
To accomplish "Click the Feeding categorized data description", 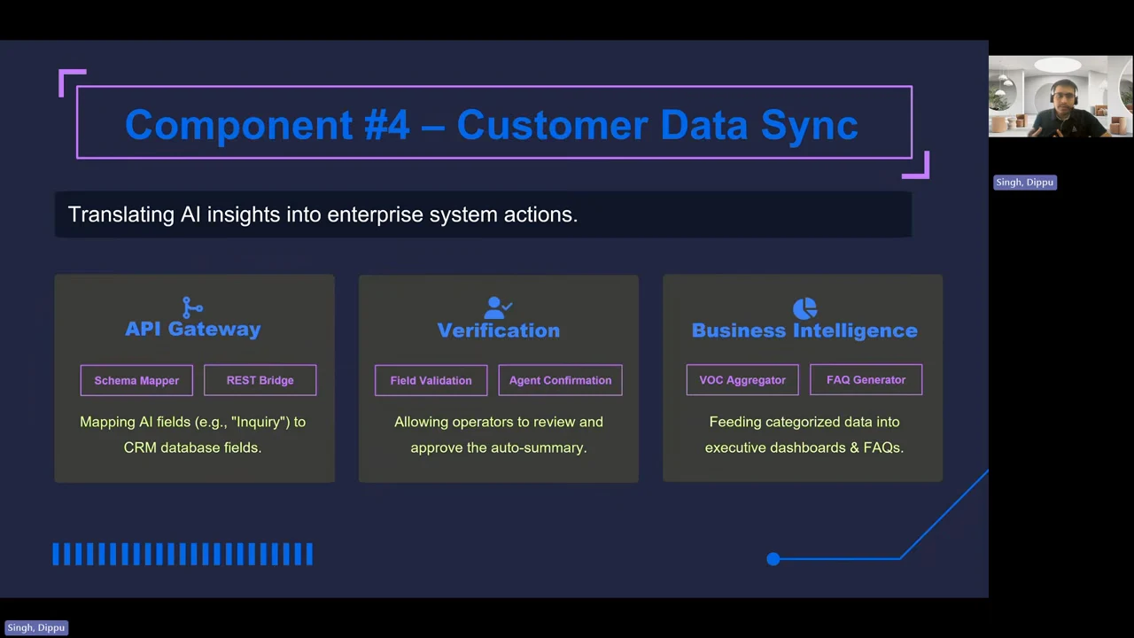I will click(x=804, y=434).
